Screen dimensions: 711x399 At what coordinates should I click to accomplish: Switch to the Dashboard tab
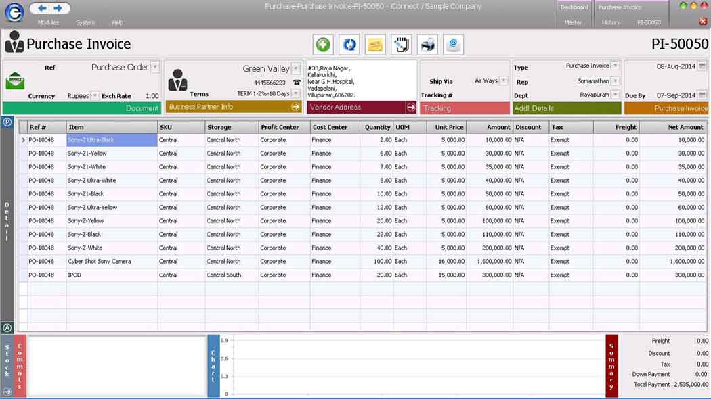(573, 7)
